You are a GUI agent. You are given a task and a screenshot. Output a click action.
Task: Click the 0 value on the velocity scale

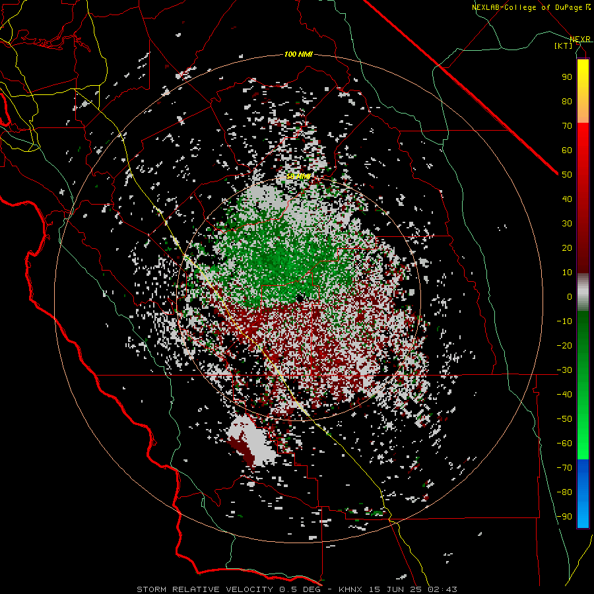(570, 297)
